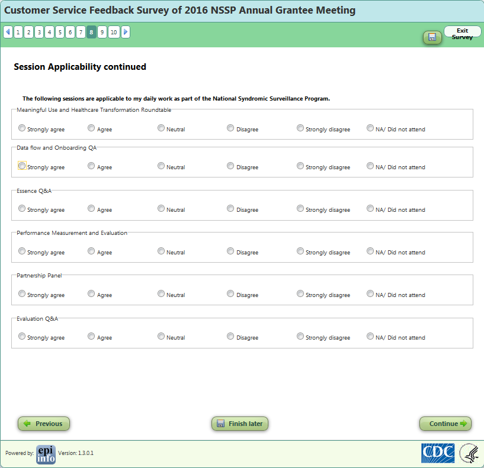This screenshot has height=468, width=484.
Task: Select Strongly agree for Partnership Panel
Action: pyautogui.click(x=21, y=293)
